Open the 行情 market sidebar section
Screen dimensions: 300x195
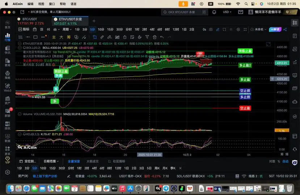pyautogui.click(x=8, y=37)
